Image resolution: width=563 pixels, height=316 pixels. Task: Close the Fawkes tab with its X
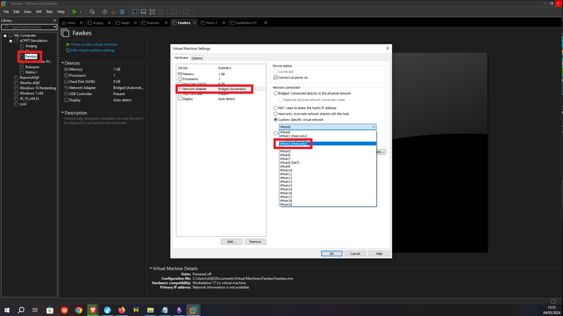pos(194,23)
